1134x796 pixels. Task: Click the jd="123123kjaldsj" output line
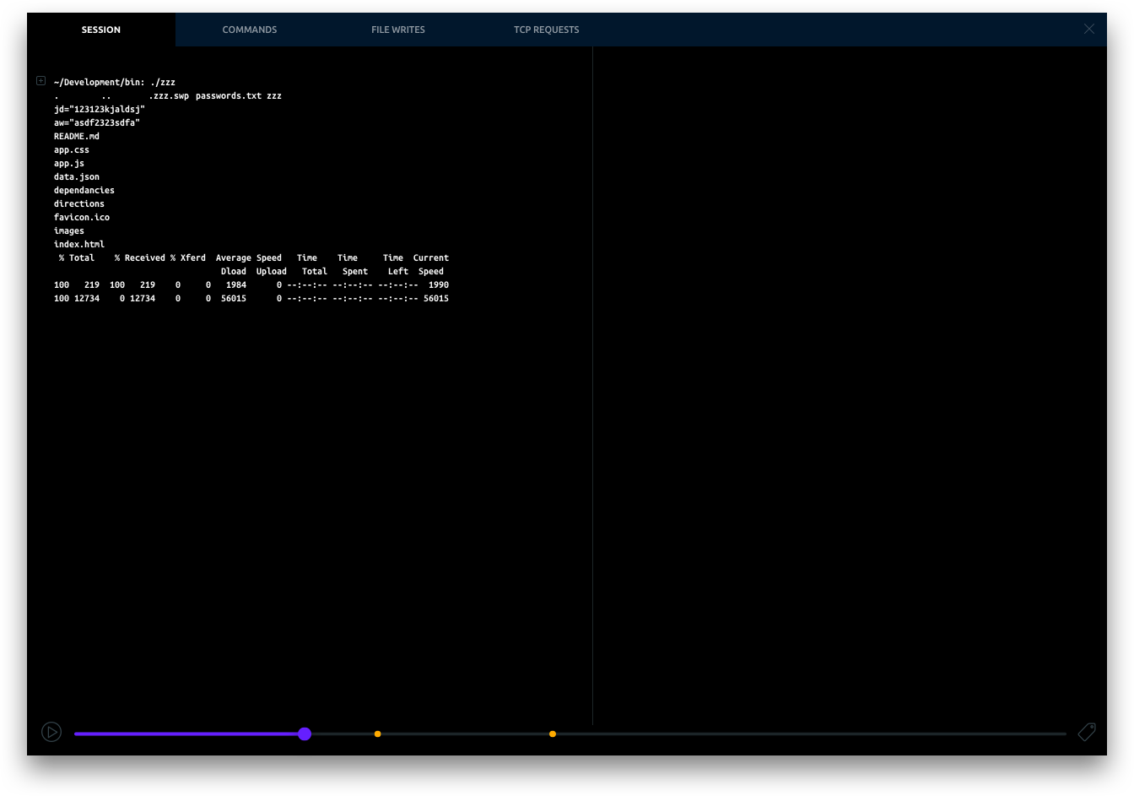point(100,110)
